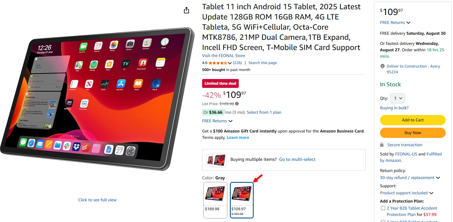Viewport: 453px width, 222px height.
Task: Click the multi-select tablets thumbnail icon
Action: [216, 160]
